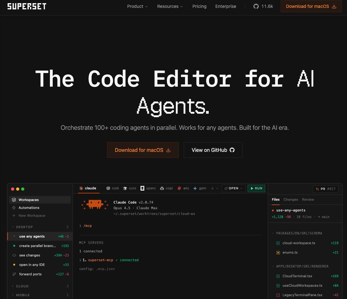Click the use-any-agents branch name
347x299 pixels.
[290, 210]
